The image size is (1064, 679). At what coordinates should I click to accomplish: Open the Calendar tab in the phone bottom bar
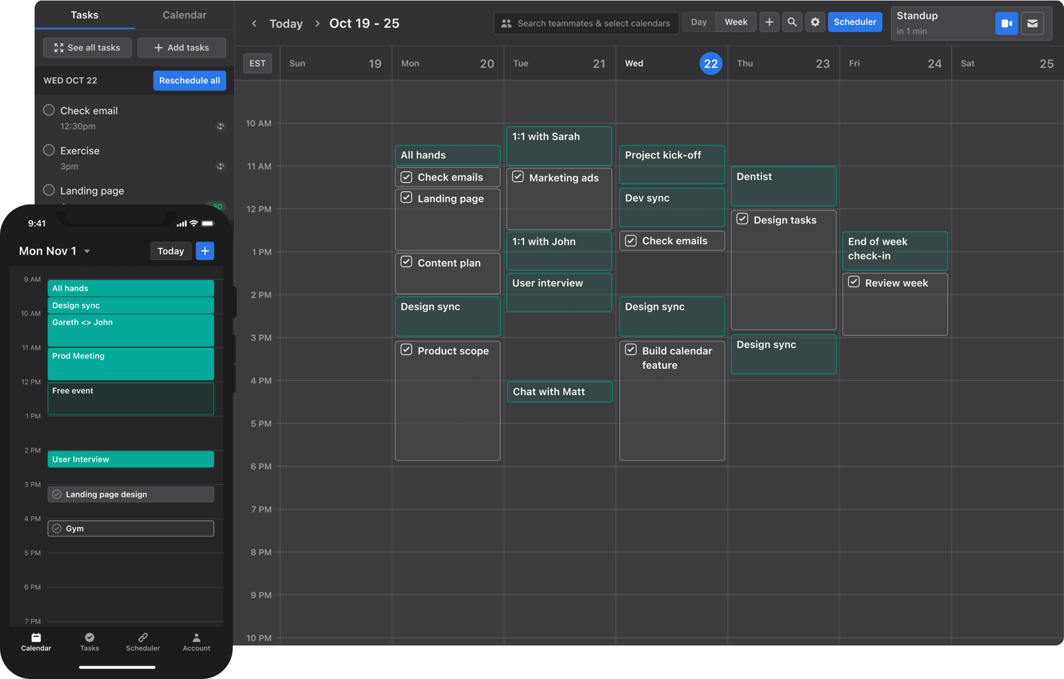[x=36, y=642]
